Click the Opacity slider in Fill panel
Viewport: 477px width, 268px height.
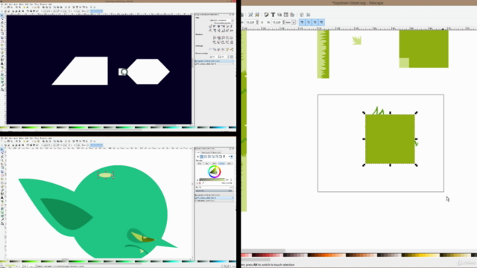tap(214, 191)
